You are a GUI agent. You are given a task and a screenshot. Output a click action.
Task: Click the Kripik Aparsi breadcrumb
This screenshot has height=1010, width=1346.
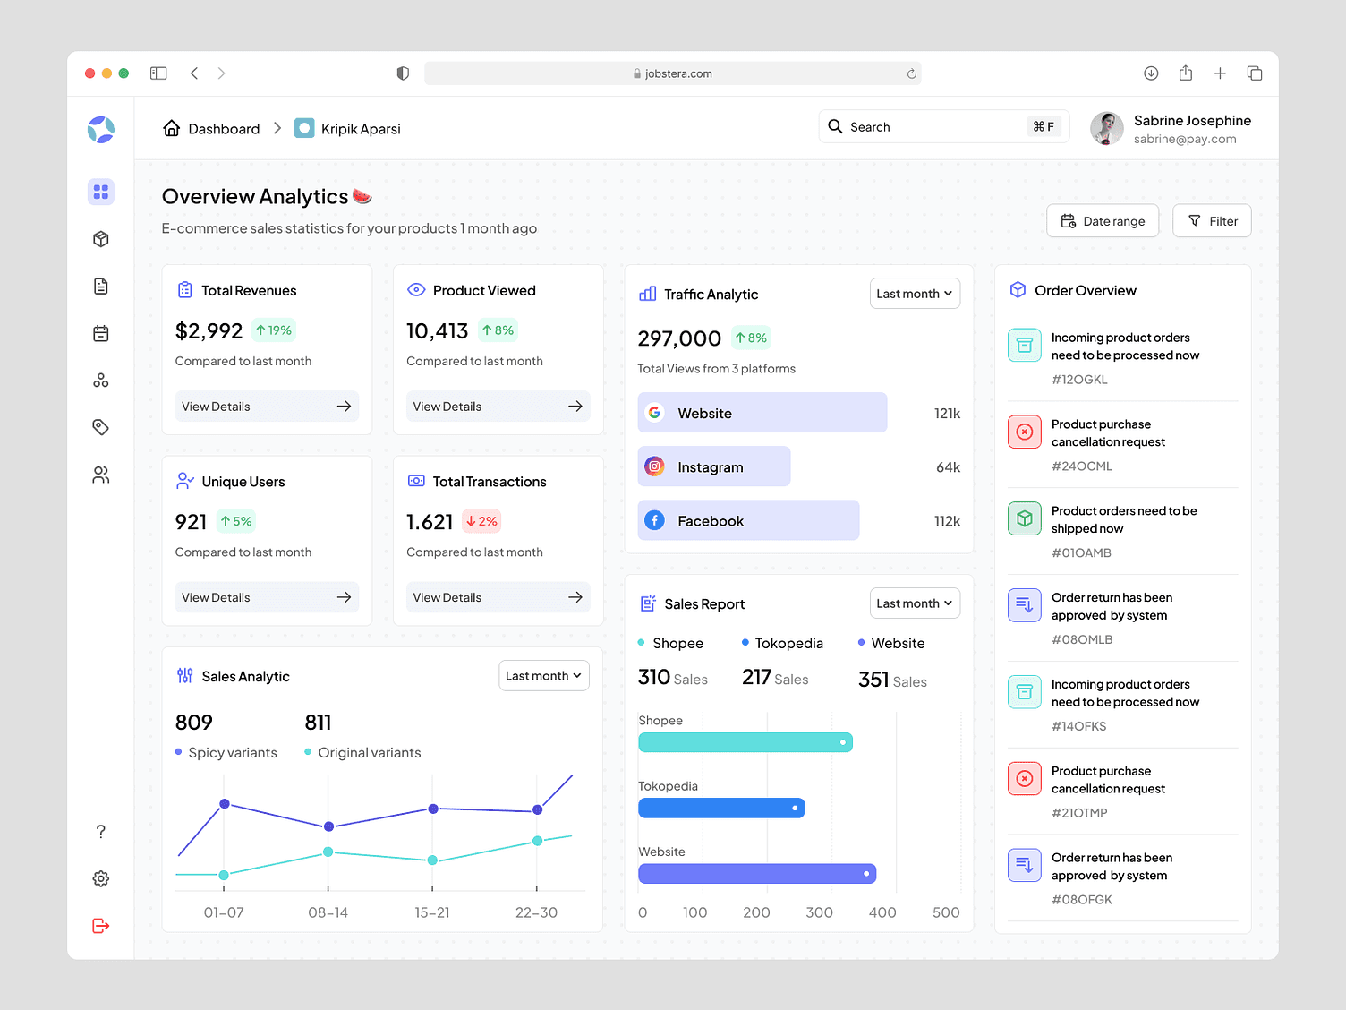pos(361,129)
